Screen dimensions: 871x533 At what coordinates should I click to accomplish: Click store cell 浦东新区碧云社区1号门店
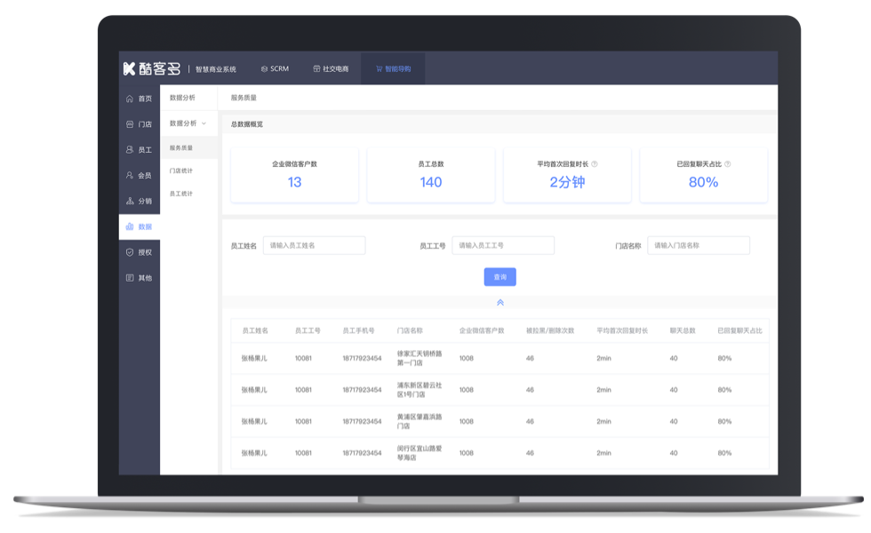420,390
